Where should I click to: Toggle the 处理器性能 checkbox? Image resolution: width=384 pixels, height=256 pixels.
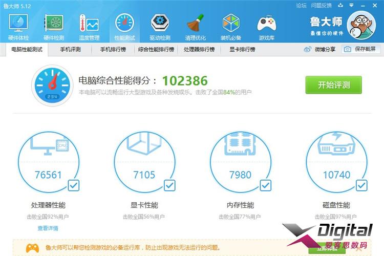click(73, 185)
